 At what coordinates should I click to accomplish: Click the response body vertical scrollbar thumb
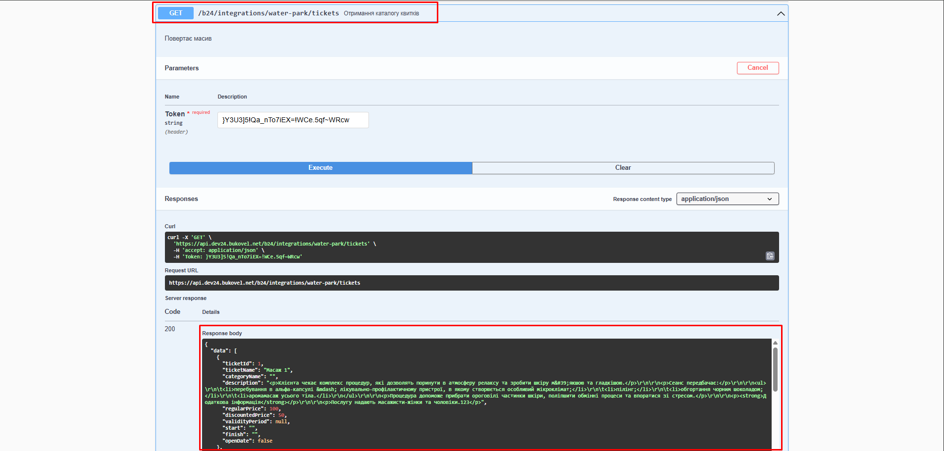click(775, 369)
